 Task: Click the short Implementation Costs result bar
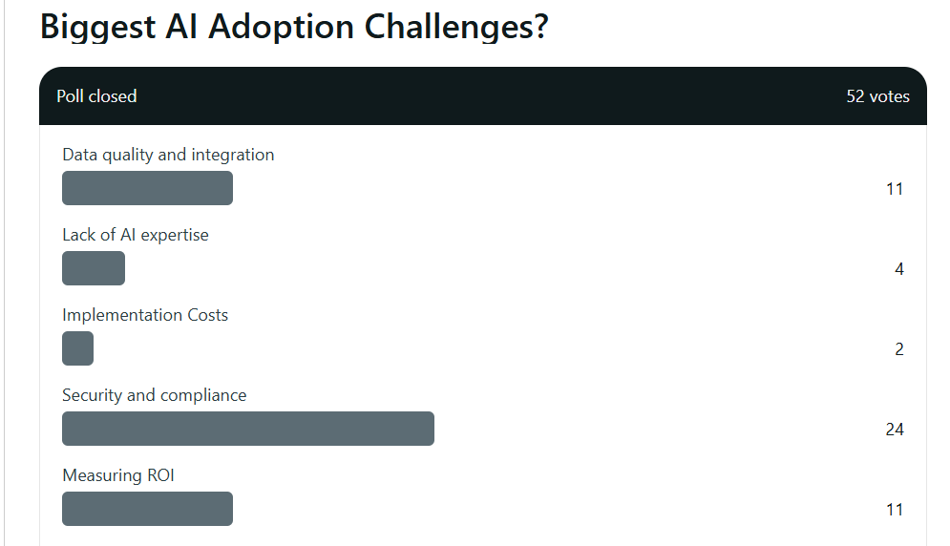[x=77, y=348]
